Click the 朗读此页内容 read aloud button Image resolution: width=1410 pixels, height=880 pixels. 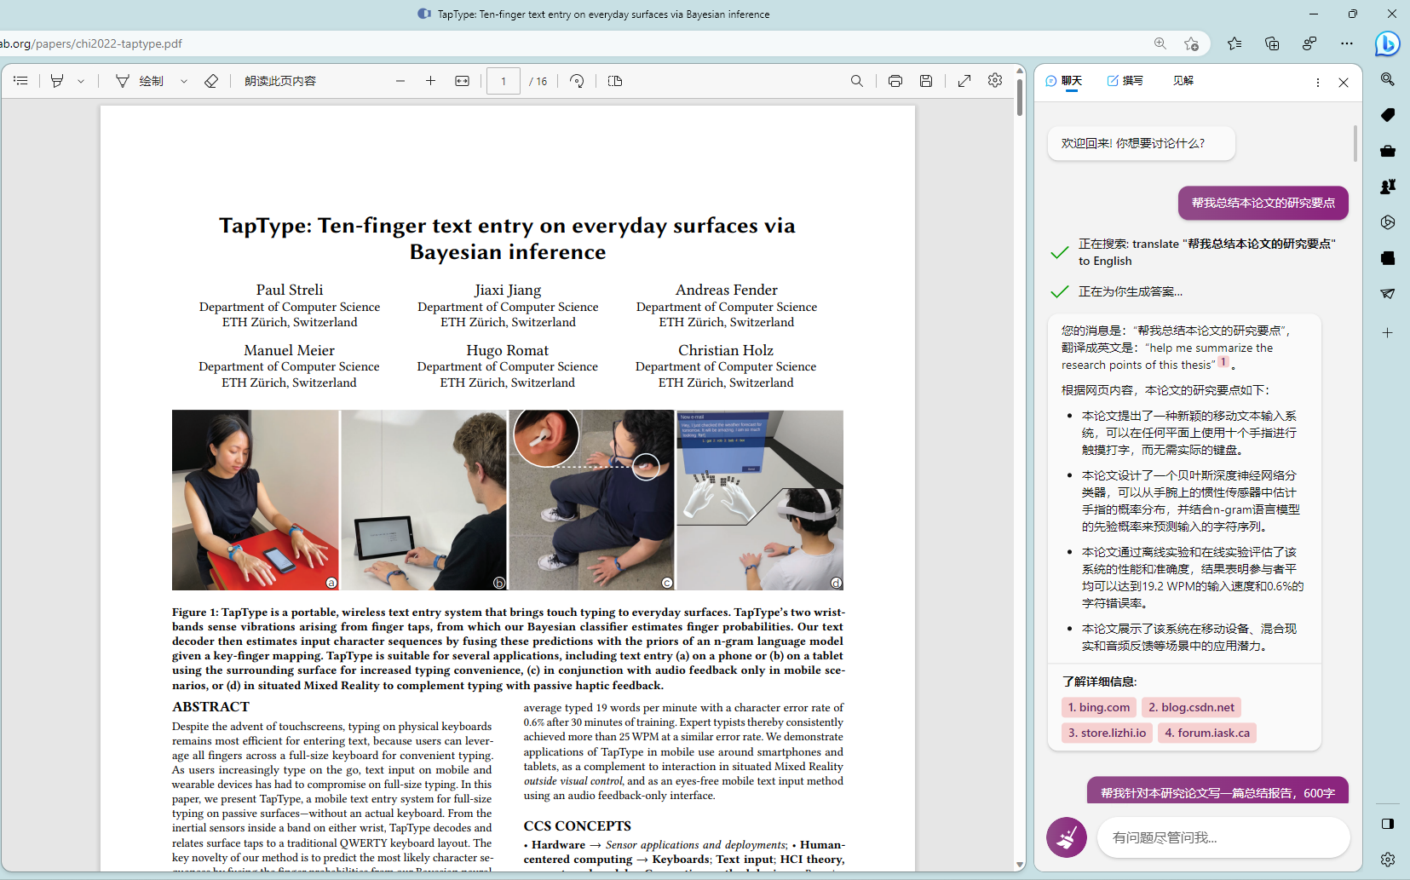pyautogui.click(x=279, y=81)
